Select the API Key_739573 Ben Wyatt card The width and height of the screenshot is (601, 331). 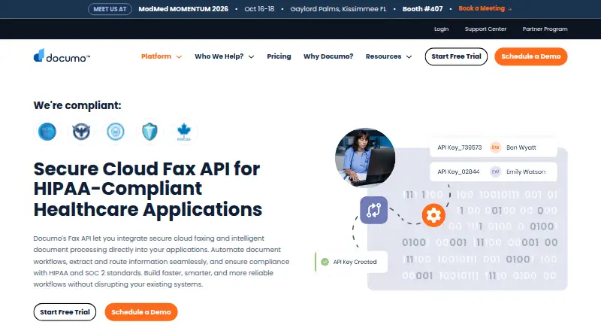(x=494, y=147)
